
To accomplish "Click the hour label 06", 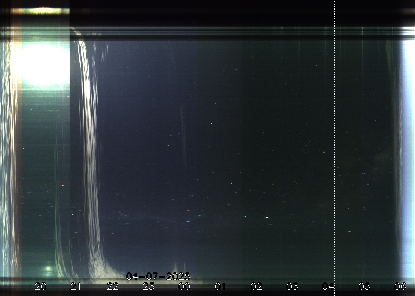I will point(400,286).
